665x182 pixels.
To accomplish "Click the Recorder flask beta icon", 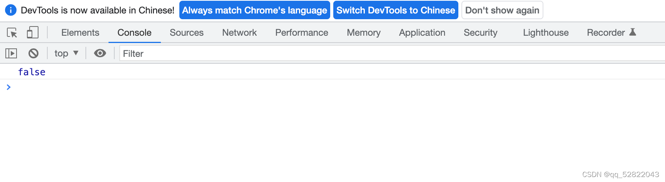I will 633,32.
